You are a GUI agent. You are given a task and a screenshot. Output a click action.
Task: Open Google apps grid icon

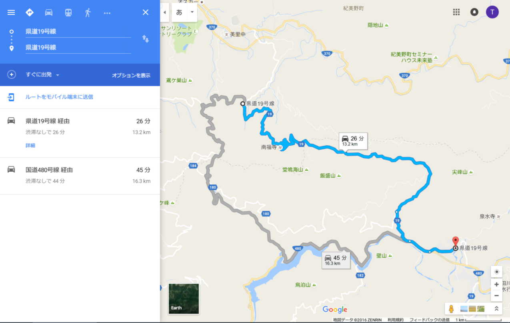[x=456, y=12]
